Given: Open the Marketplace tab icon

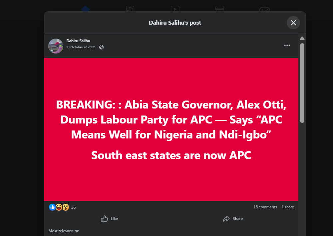Looking at the screenshot, I should (219, 9).
